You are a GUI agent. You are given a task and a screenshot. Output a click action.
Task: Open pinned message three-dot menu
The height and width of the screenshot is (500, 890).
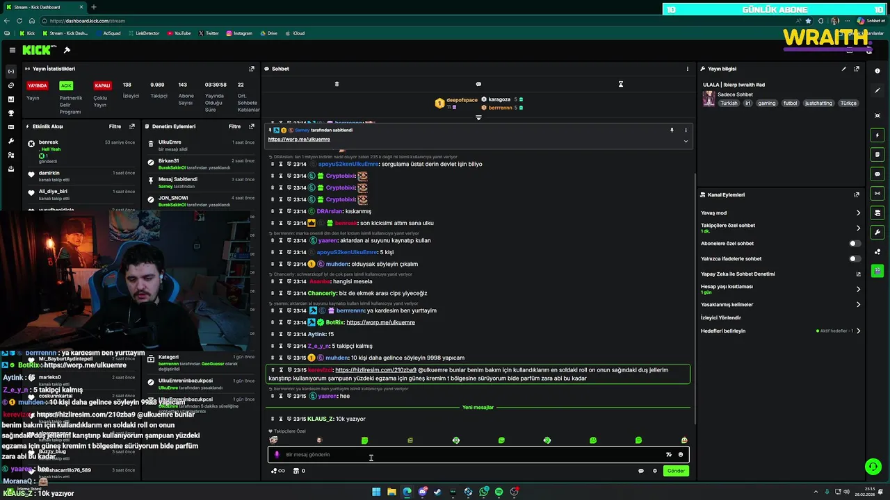(686, 130)
